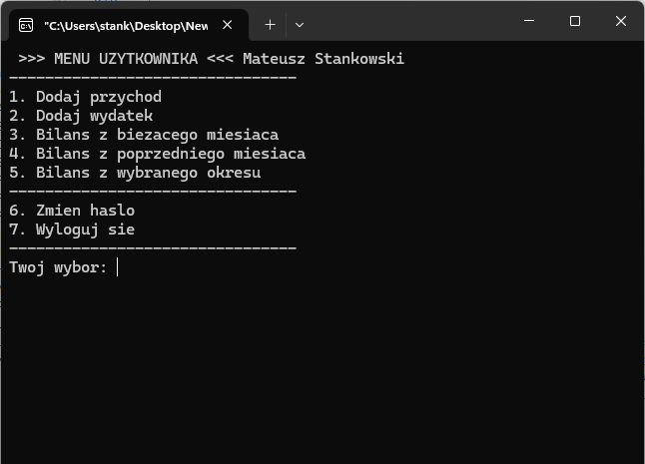The image size is (645, 464).
Task: Click the empty title bar area
Action: point(409,22)
